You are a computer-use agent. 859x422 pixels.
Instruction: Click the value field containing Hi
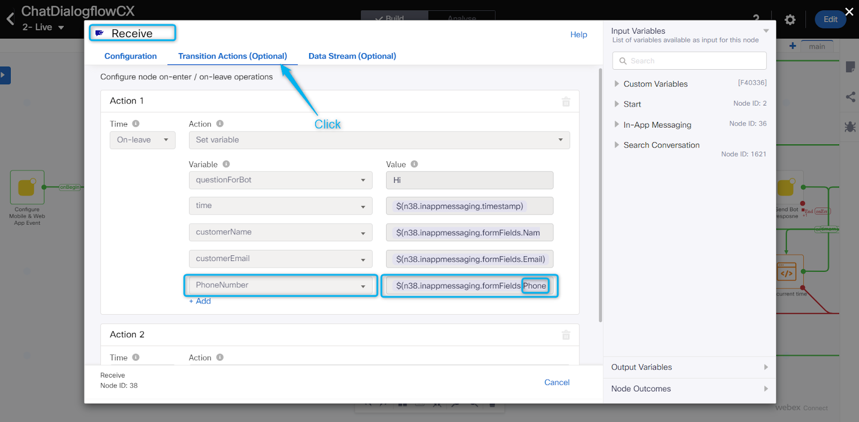(469, 180)
